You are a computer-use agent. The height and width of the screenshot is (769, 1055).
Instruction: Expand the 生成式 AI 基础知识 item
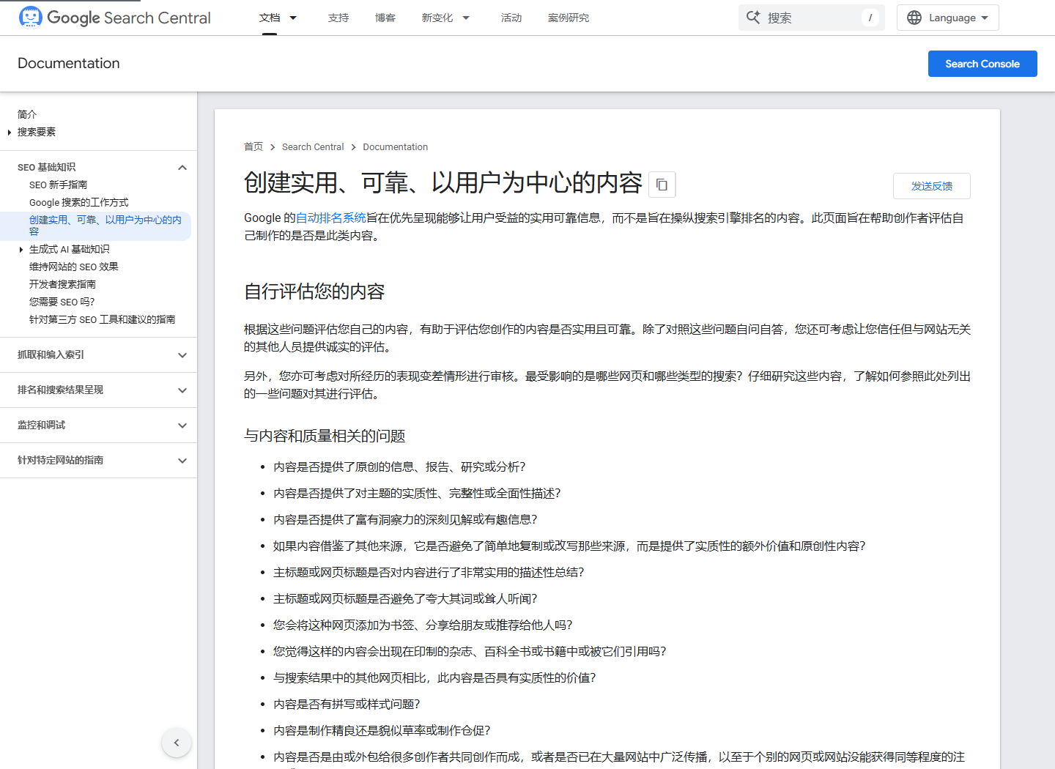coord(21,250)
